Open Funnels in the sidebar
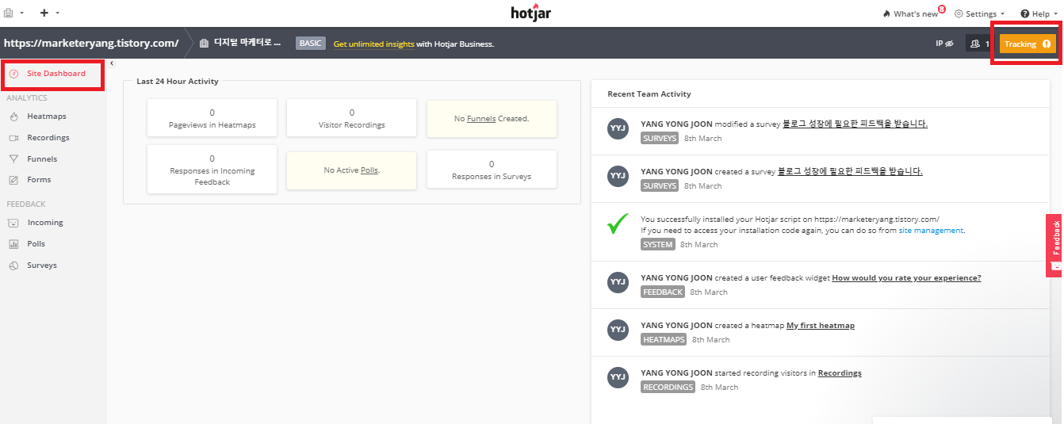 click(41, 159)
